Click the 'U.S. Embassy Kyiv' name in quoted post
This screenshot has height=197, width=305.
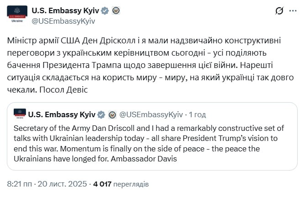(x=61, y=114)
